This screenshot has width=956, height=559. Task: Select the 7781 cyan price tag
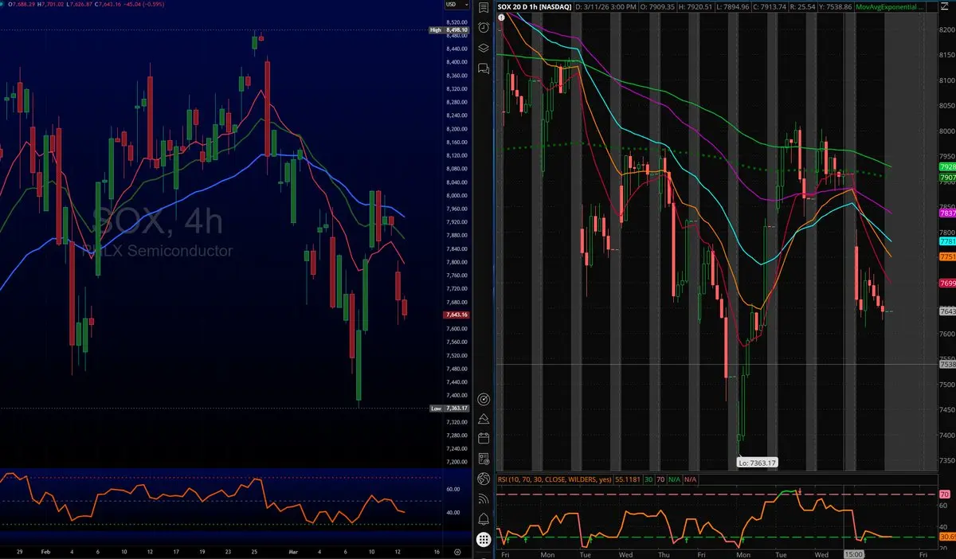[947, 241]
